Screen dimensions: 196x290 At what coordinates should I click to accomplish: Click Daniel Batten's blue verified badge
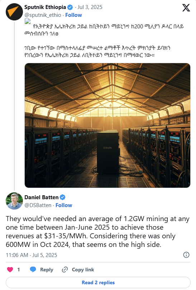click(x=63, y=197)
